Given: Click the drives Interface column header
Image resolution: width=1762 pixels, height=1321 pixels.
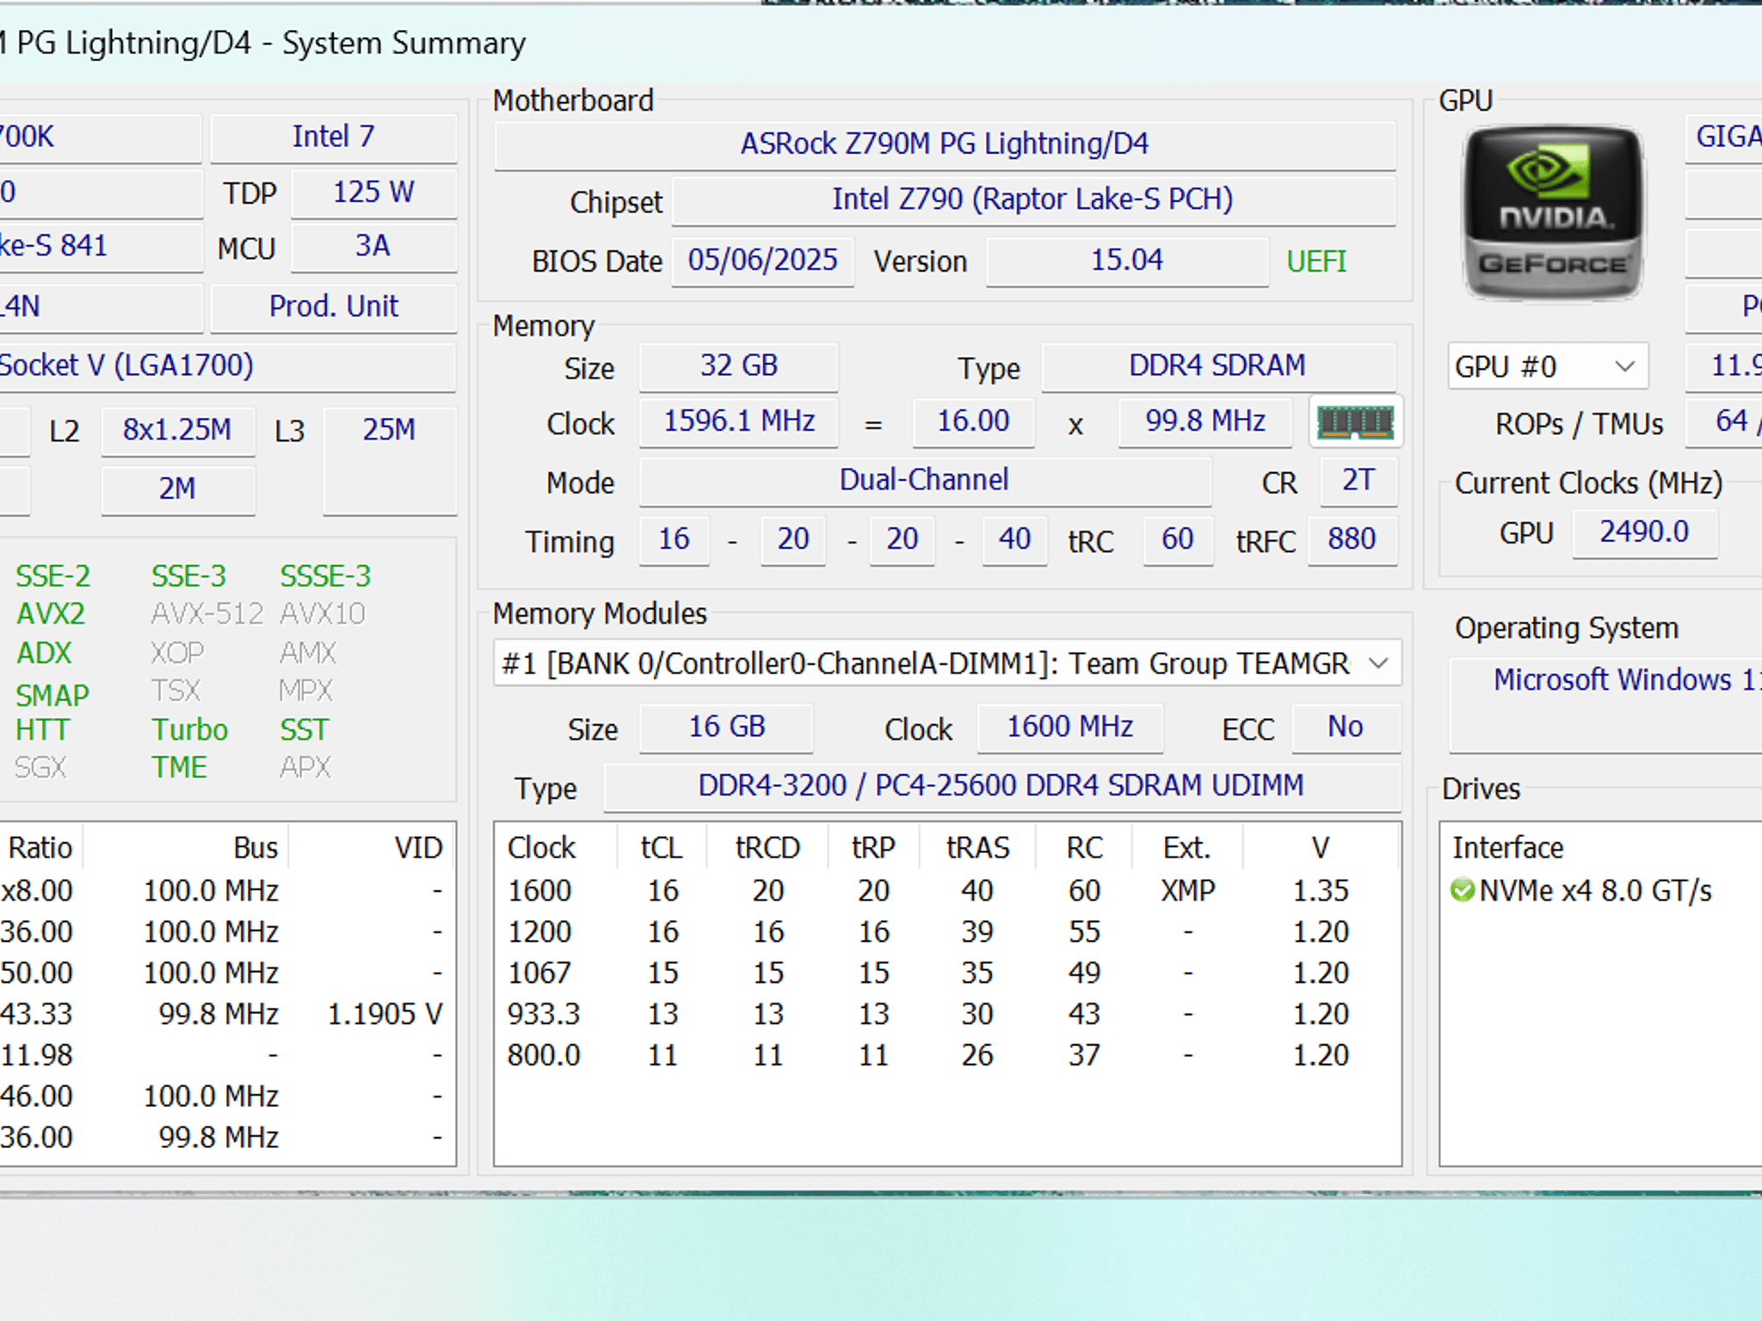Looking at the screenshot, I should pyautogui.click(x=1507, y=848).
